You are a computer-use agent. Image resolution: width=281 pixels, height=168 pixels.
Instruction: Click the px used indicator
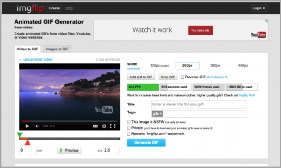coord(241,87)
